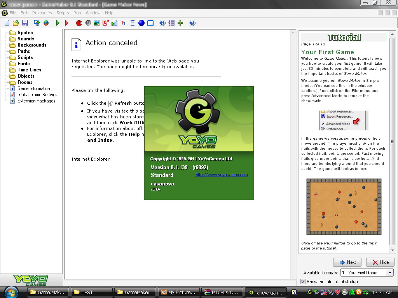
Task: Uncheck Show the tutorials at startup
Action: pos(303,282)
